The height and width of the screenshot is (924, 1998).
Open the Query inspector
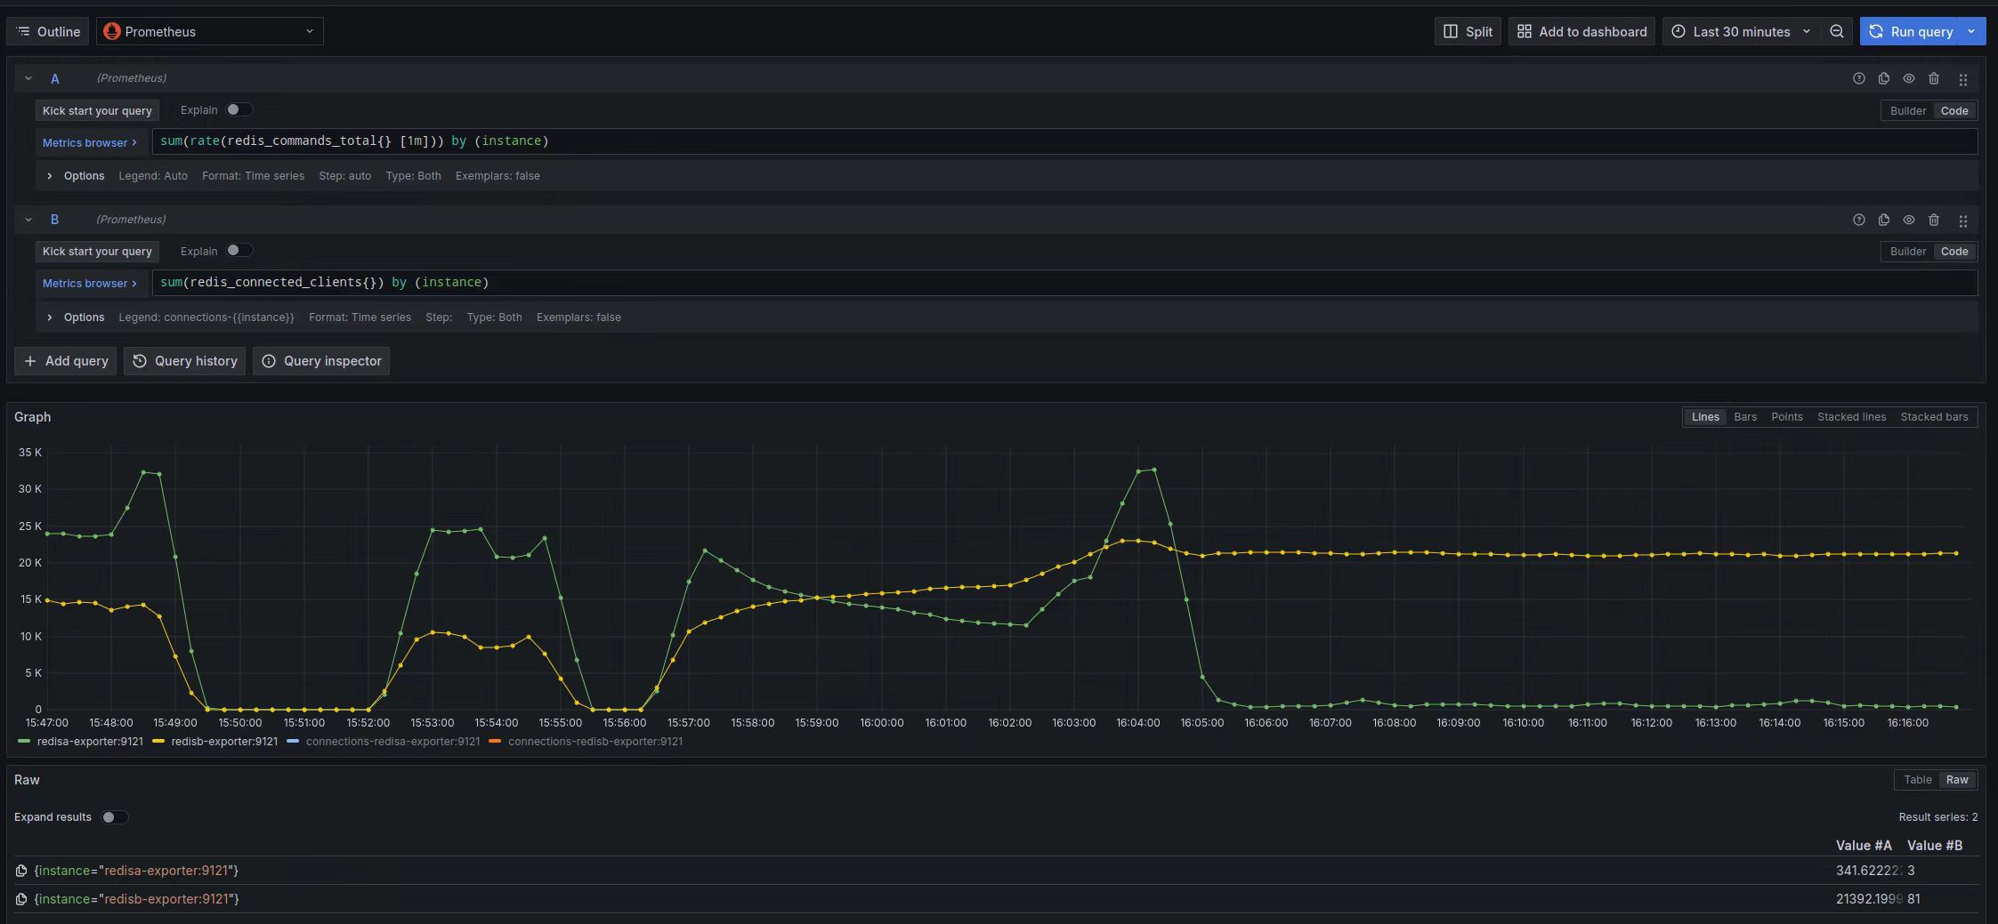[x=321, y=361]
